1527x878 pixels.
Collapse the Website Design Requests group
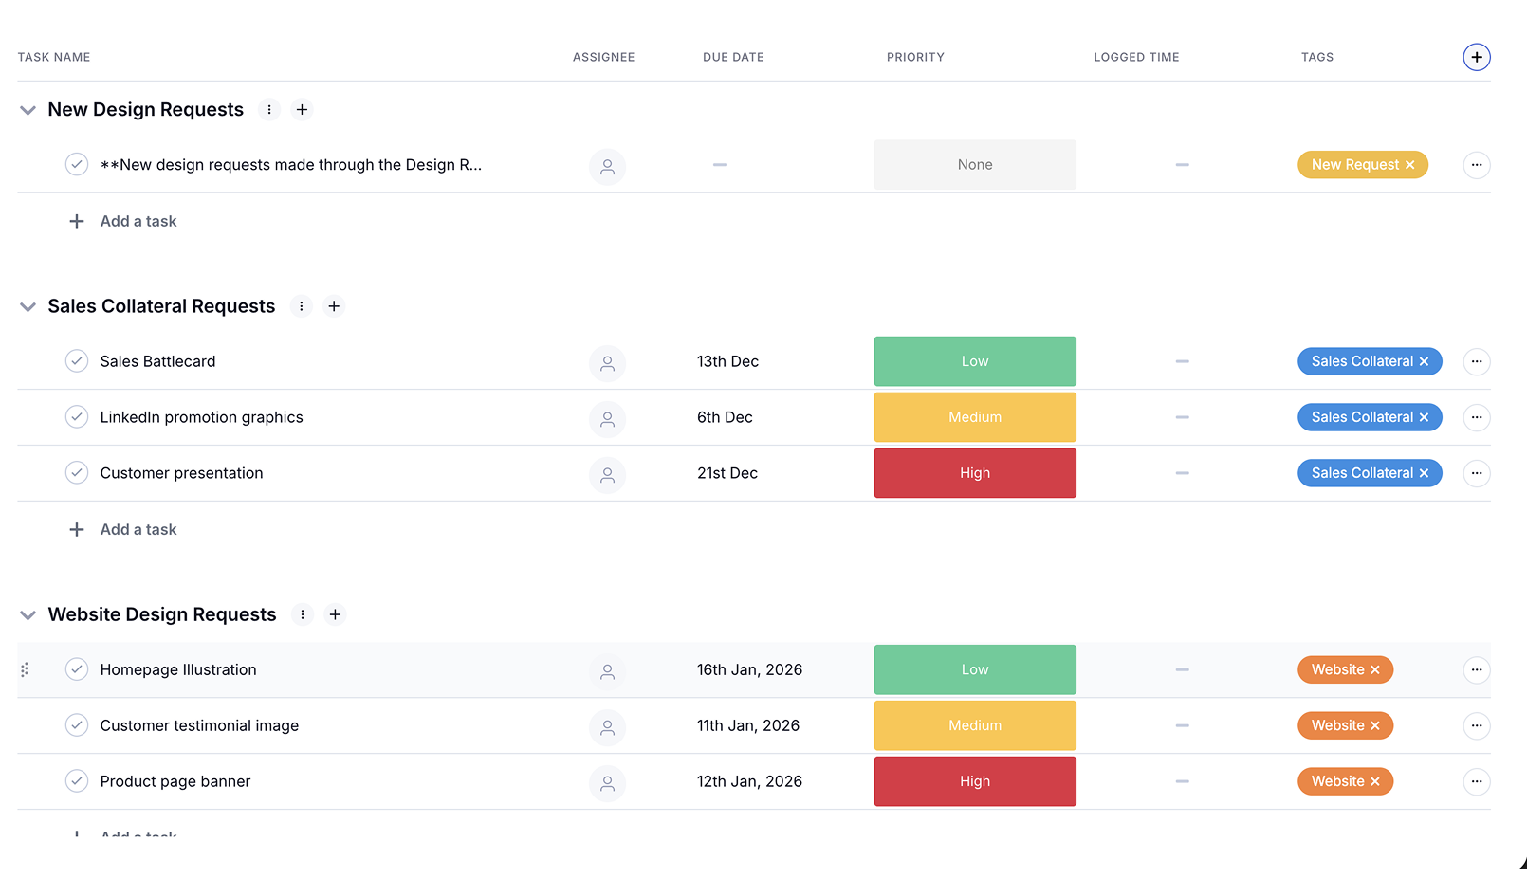pos(28,614)
